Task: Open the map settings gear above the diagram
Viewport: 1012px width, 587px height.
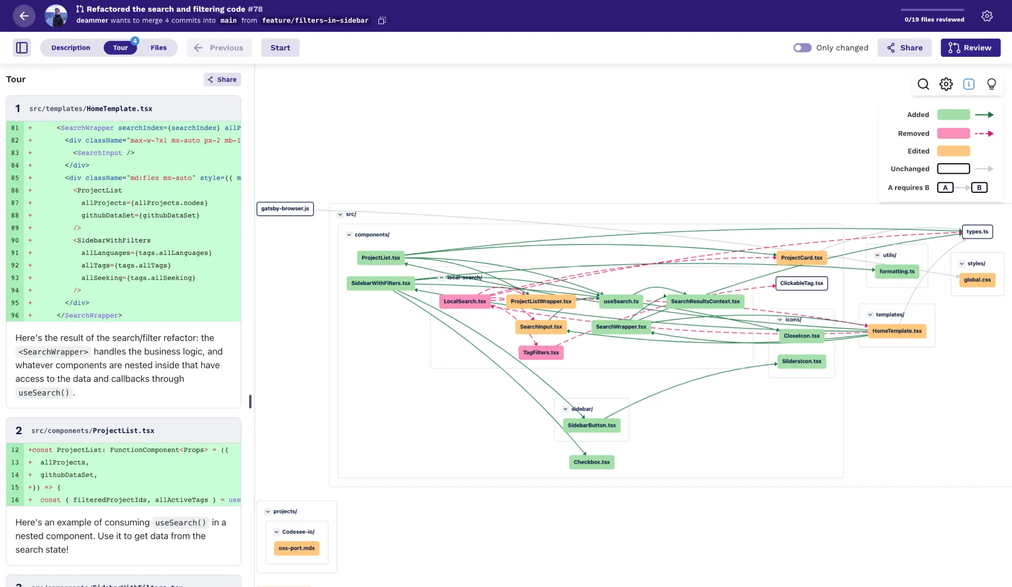Action: tap(946, 84)
